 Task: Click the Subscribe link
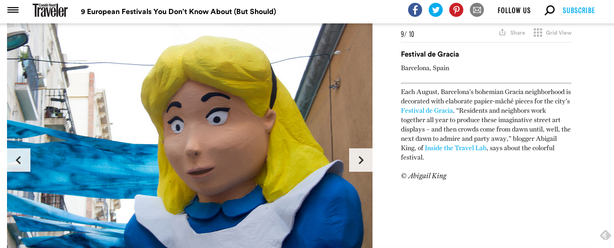point(578,10)
